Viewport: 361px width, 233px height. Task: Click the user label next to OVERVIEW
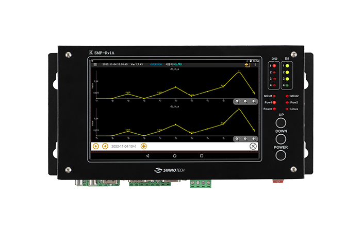click(x=173, y=65)
